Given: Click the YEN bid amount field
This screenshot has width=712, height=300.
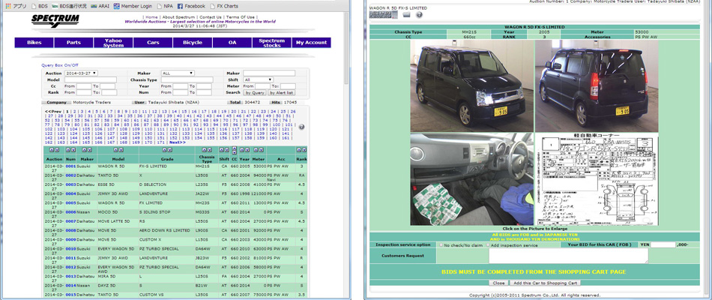Looking at the screenshot, I should (x=663, y=245).
